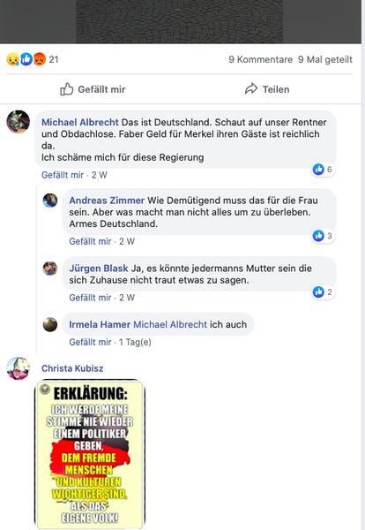Like Andreas Zimmer's reply via Gefällt mir
The height and width of the screenshot is (530, 365).
tap(90, 241)
